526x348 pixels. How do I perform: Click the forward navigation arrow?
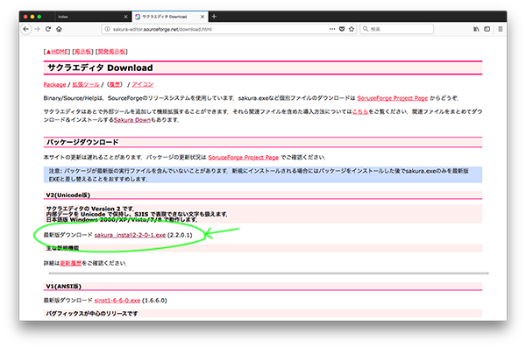37,29
